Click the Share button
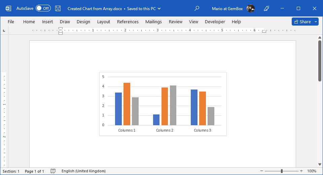This screenshot has width=323, height=175. point(302,22)
